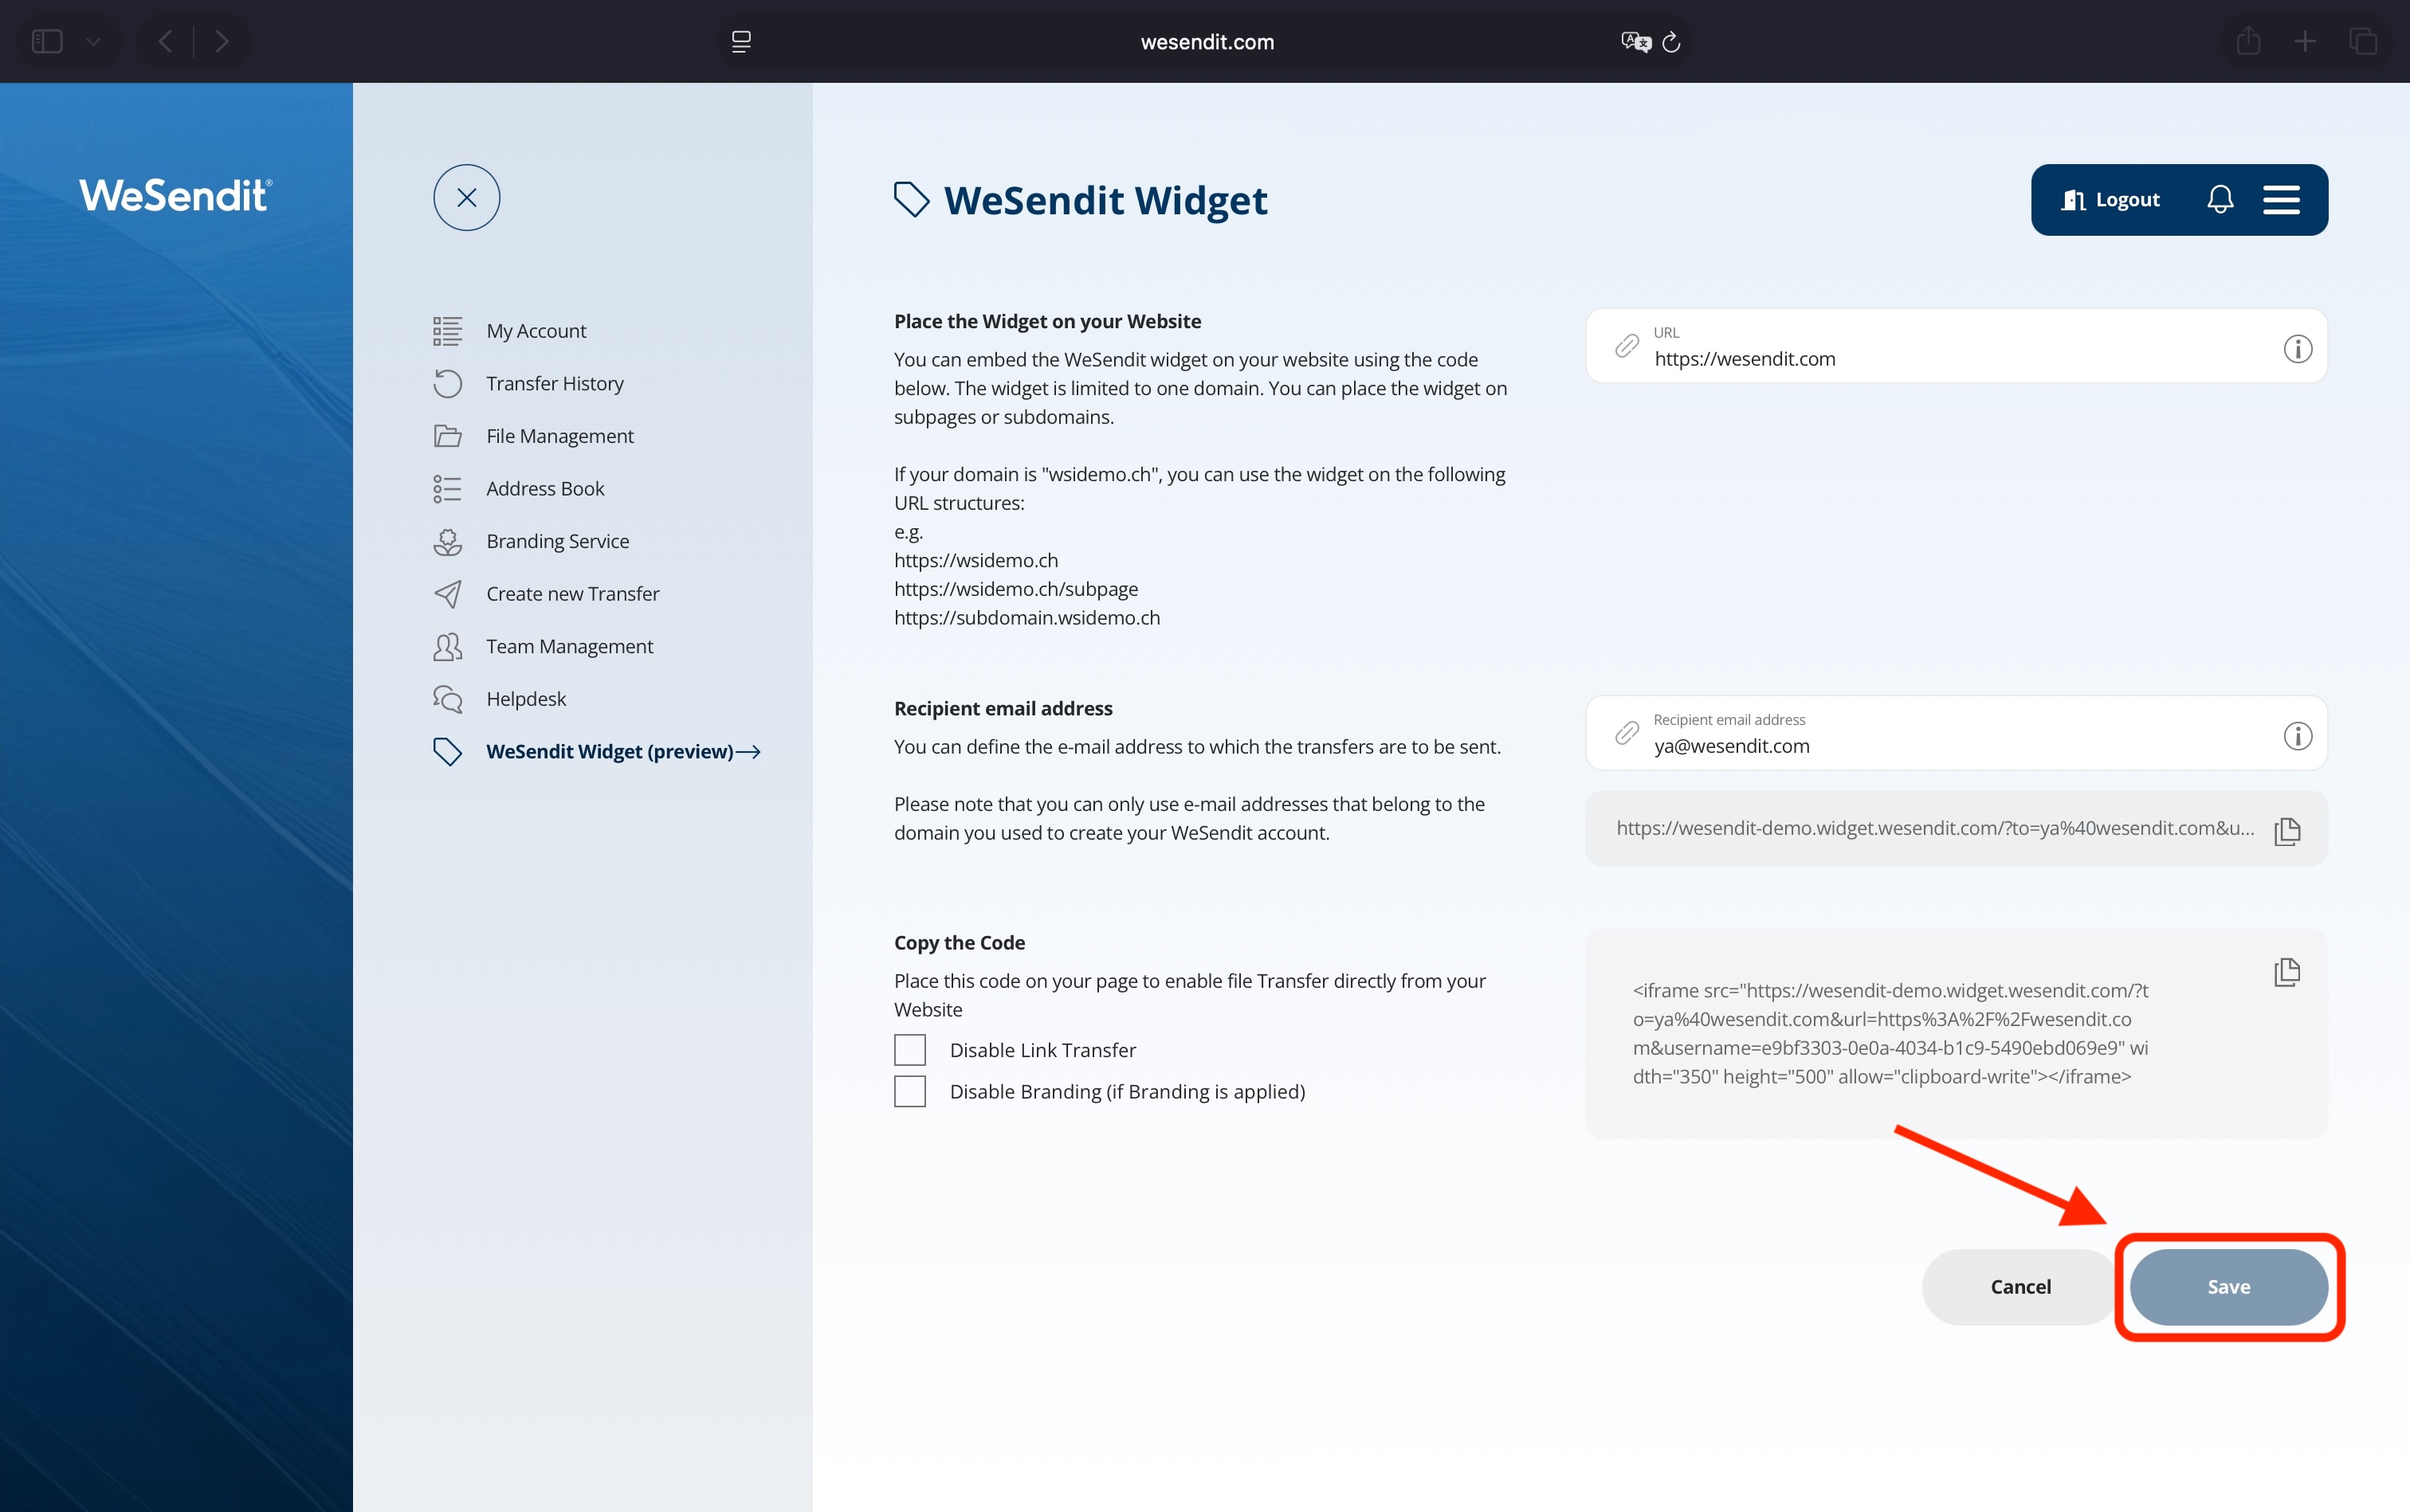Close the sidebar menu with X
The image size is (2410, 1512).
click(x=466, y=198)
